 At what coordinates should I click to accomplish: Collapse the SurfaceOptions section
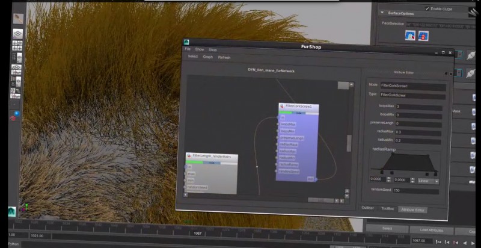click(x=382, y=13)
